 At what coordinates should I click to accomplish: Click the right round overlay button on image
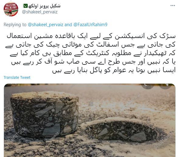166,85
